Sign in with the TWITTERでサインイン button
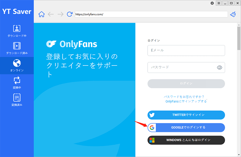Viewport: 241px width, 157px height. pyautogui.click(x=186, y=115)
